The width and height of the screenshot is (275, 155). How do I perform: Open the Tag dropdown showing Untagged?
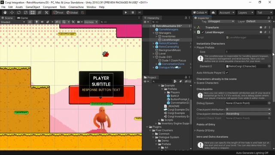click(x=221, y=21)
